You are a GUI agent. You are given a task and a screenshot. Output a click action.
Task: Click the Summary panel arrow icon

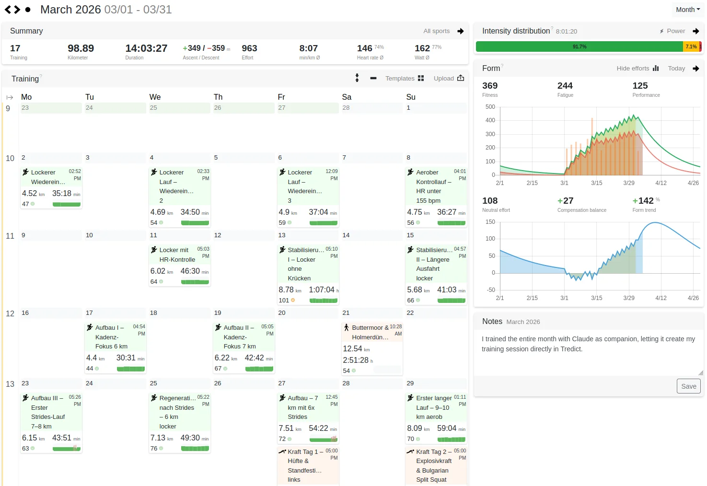(461, 31)
